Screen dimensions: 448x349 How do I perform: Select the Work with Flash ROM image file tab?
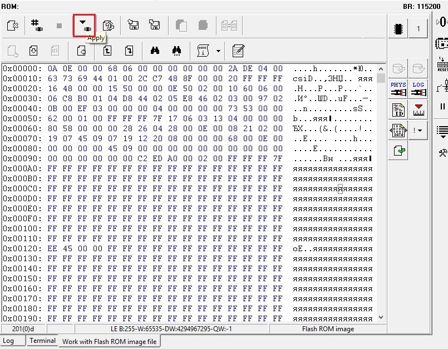110,341
